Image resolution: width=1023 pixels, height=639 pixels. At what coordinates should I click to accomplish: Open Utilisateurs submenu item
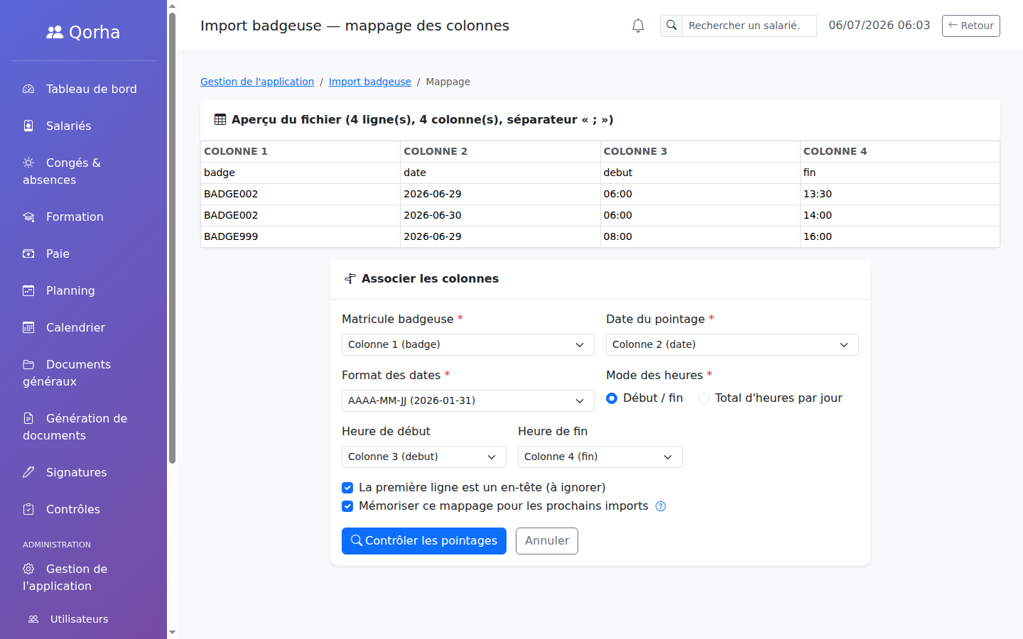click(84, 619)
